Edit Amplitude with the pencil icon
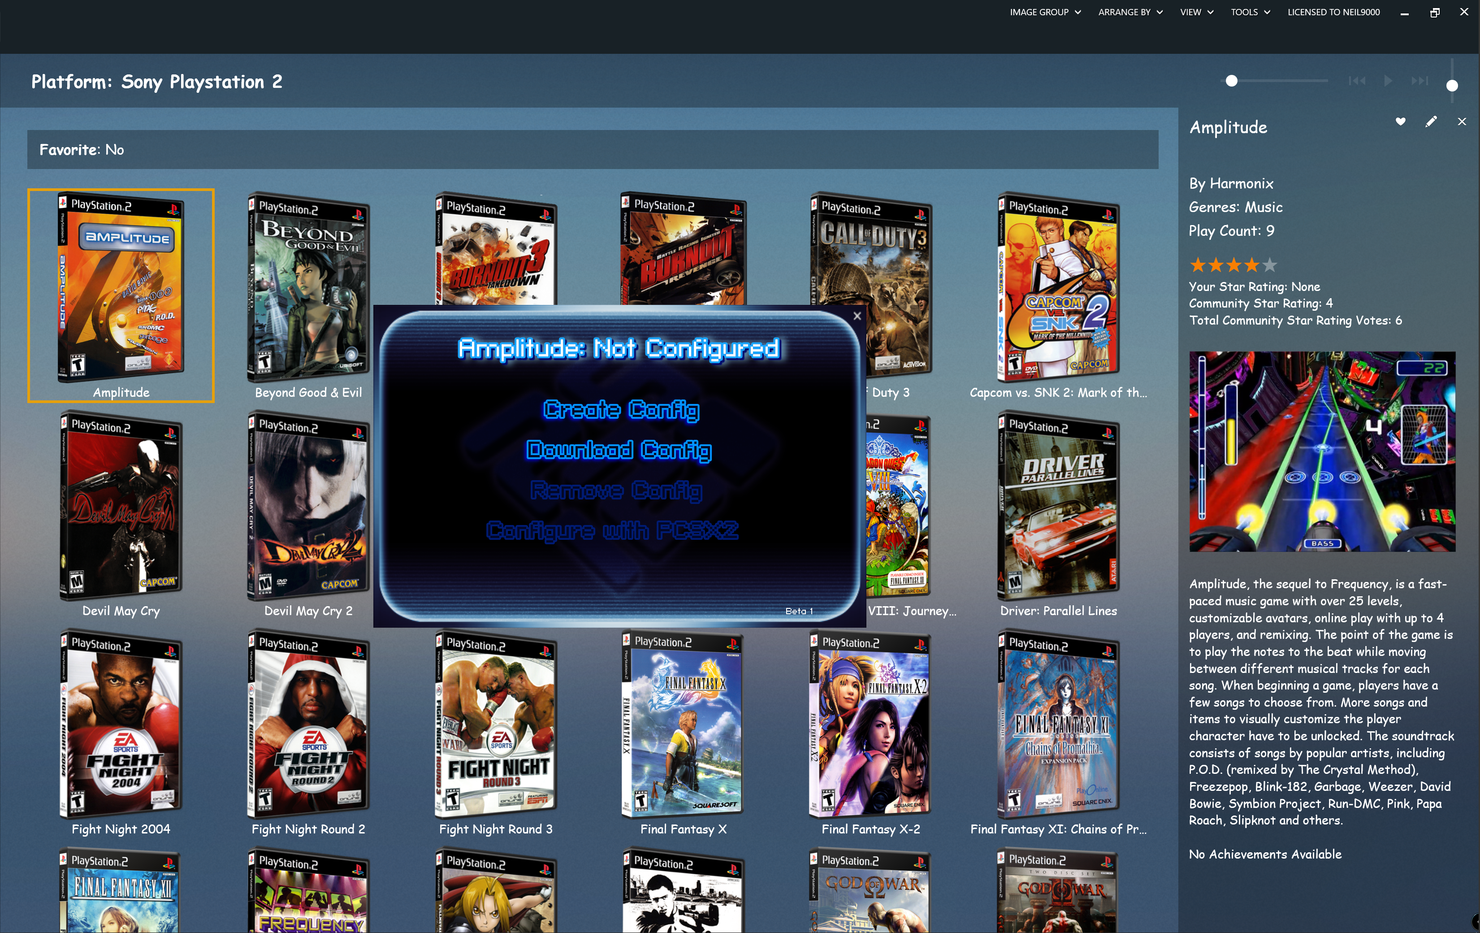Screen dimensions: 1480x933 pyautogui.click(x=1431, y=122)
